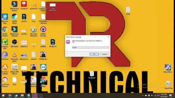Show hidden system tray icons
Screen dimensions: 175x98
[143, 96]
